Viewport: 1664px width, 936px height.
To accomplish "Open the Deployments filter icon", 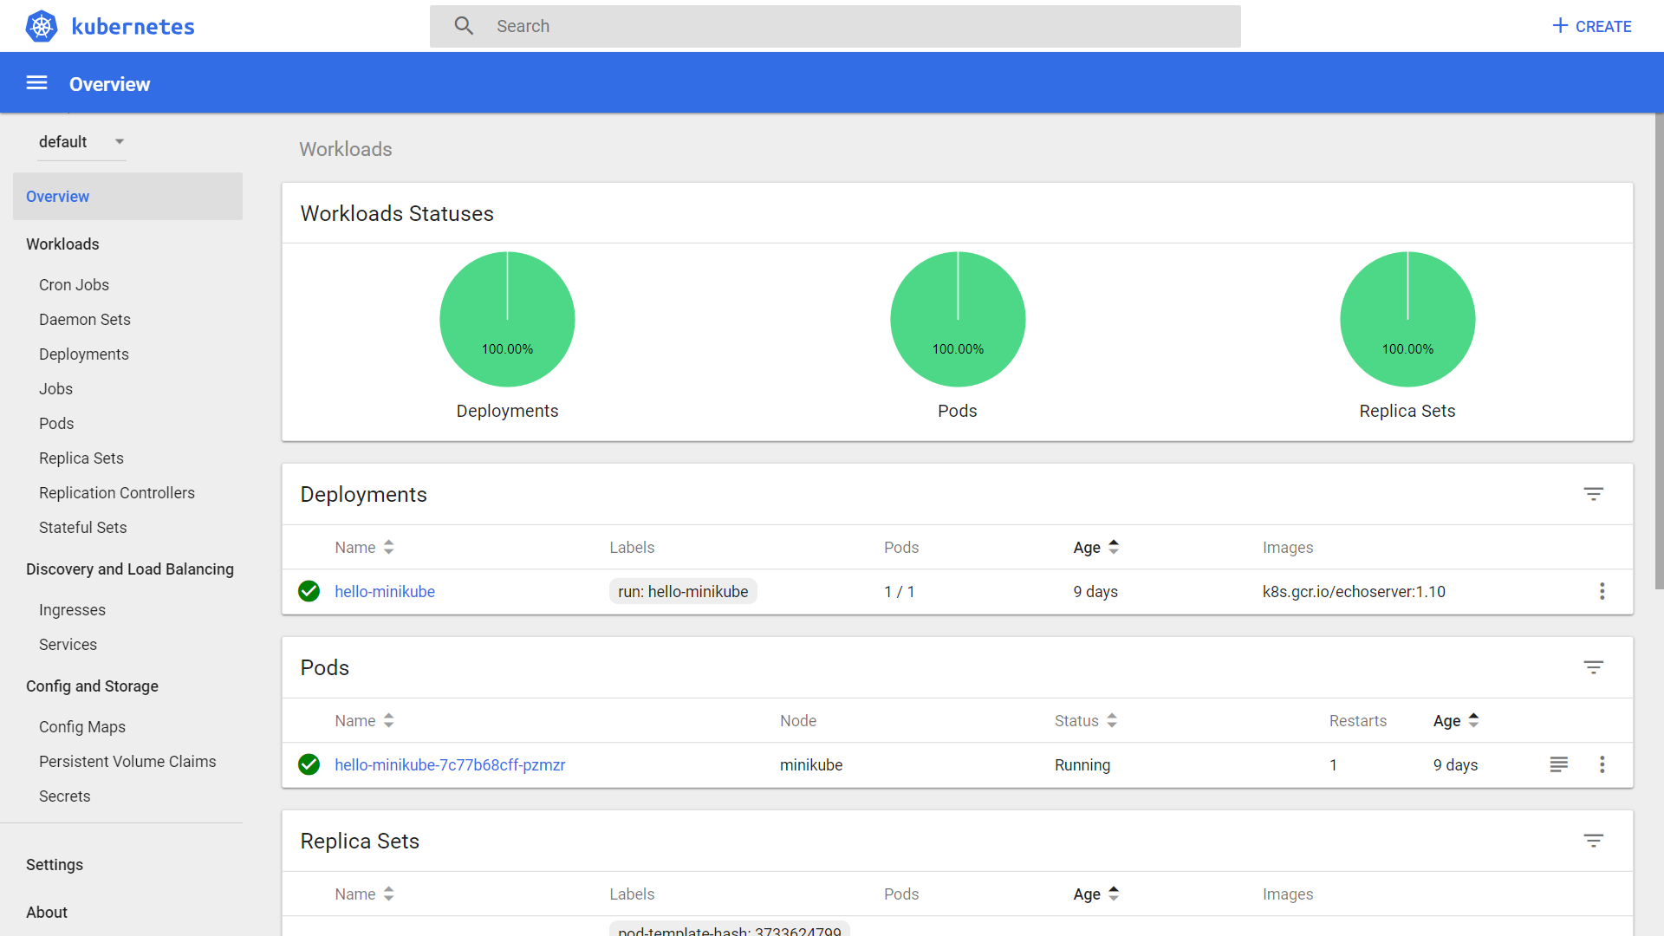I will click(x=1593, y=494).
